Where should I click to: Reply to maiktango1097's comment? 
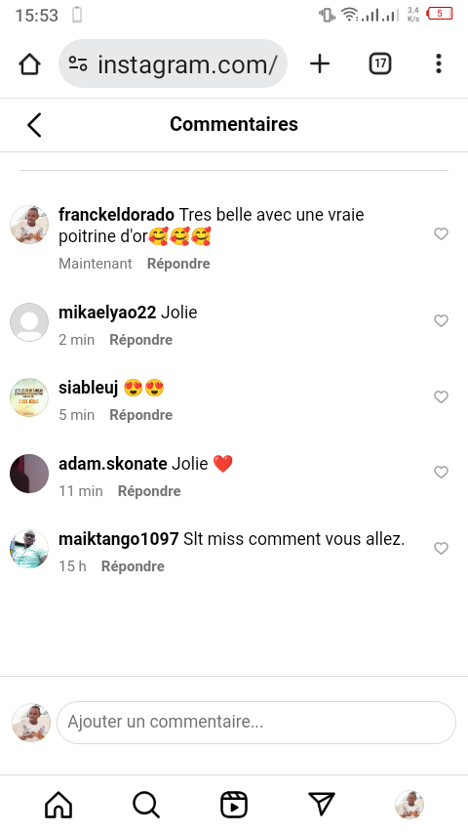133,566
